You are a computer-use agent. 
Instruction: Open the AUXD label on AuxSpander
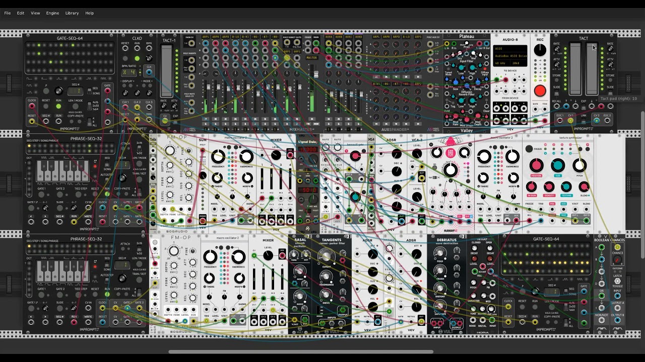point(358,37)
